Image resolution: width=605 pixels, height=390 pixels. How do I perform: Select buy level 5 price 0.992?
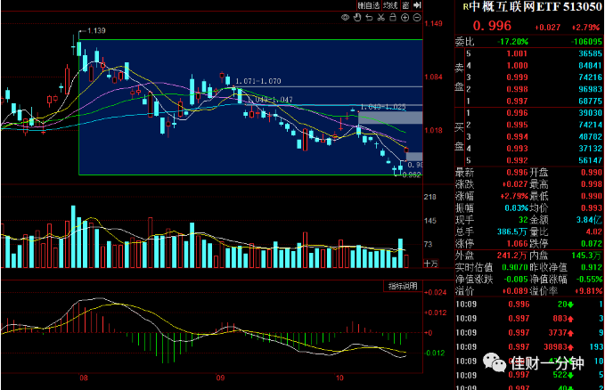[x=517, y=160]
